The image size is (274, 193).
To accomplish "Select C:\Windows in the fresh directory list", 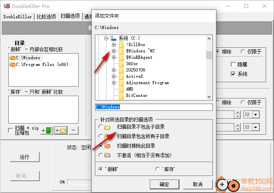I will 28,58.
